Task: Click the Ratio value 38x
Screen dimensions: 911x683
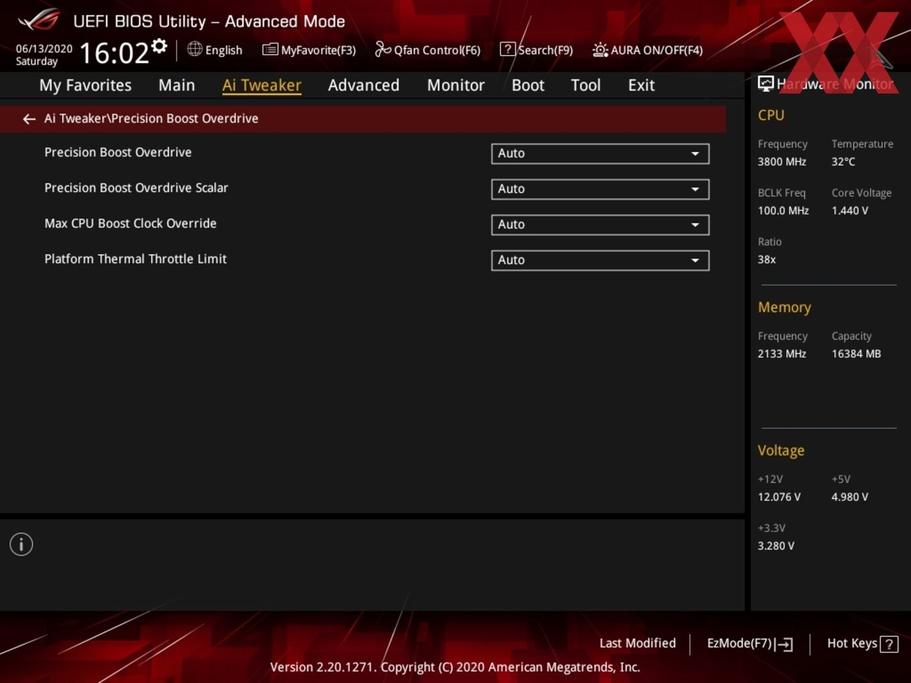Action: [x=767, y=259]
